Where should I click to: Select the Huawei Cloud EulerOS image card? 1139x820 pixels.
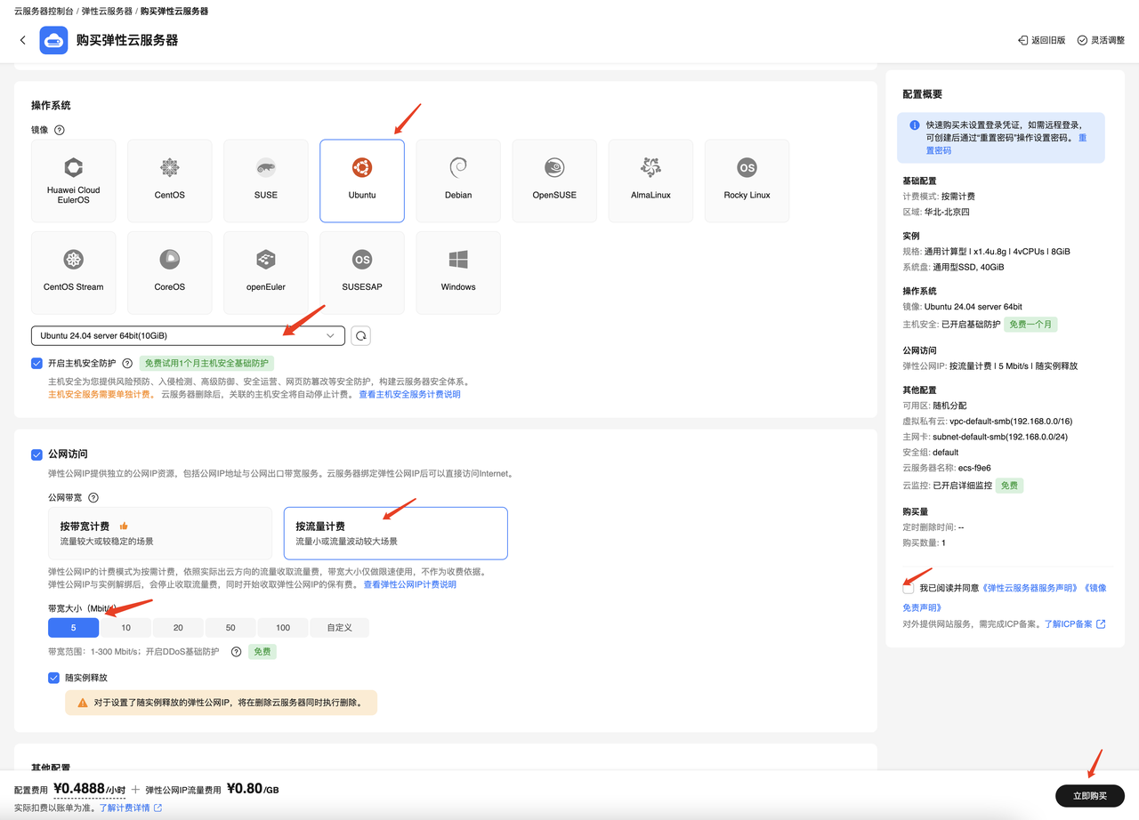click(x=74, y=181)
